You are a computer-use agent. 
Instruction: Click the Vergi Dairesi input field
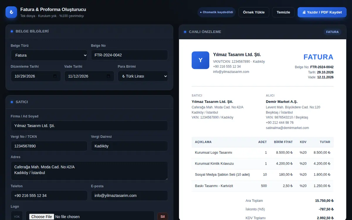point(129,146)
